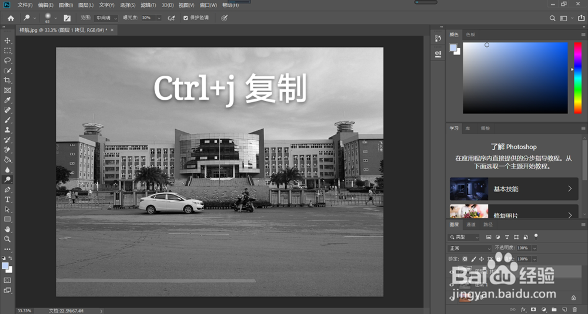Select the Blur tool
Screen dimensions: 588x314
tap(7, 170)
